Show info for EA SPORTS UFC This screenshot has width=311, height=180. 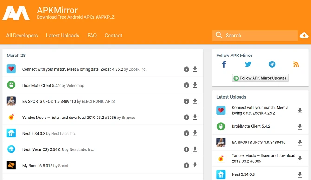[186, 101]
